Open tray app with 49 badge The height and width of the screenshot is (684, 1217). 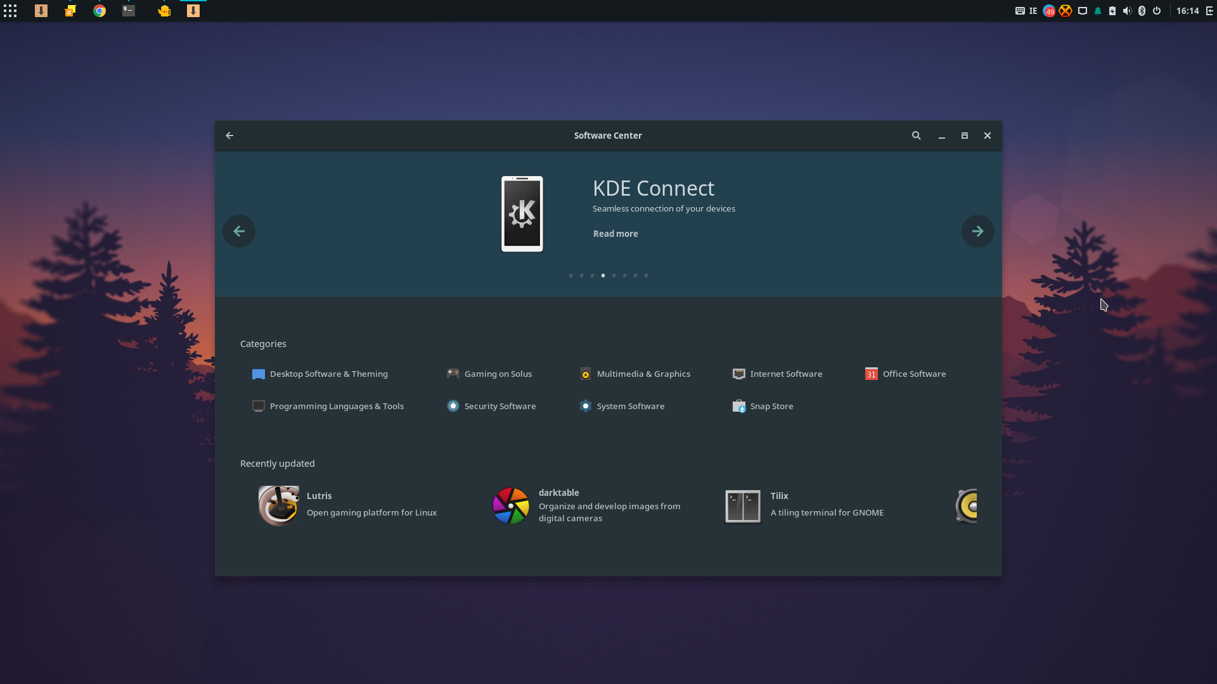(x=1049, y=11)
